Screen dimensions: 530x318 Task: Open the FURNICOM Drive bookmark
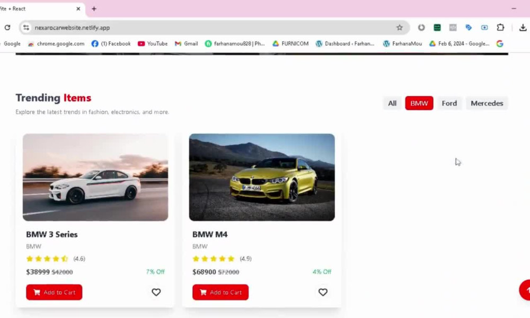tap(290, 43)
